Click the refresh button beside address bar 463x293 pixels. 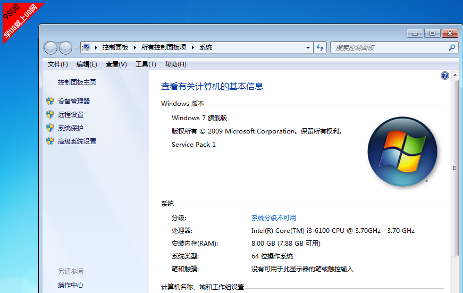pos(320,47)
